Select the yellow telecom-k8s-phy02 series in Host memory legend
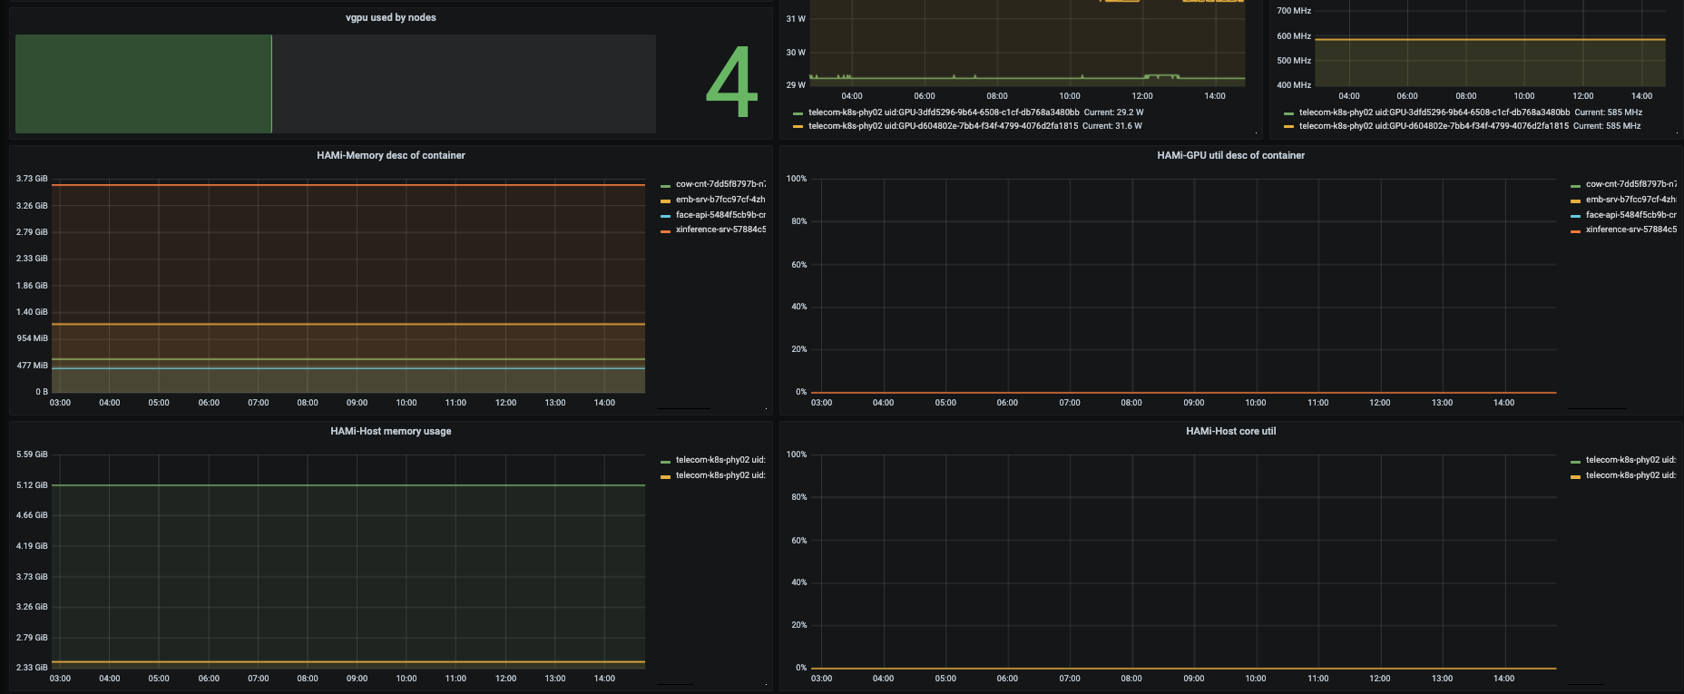The height and width of the screenshot is (694, 1684). pyautogui.click(x=720, y=475)
